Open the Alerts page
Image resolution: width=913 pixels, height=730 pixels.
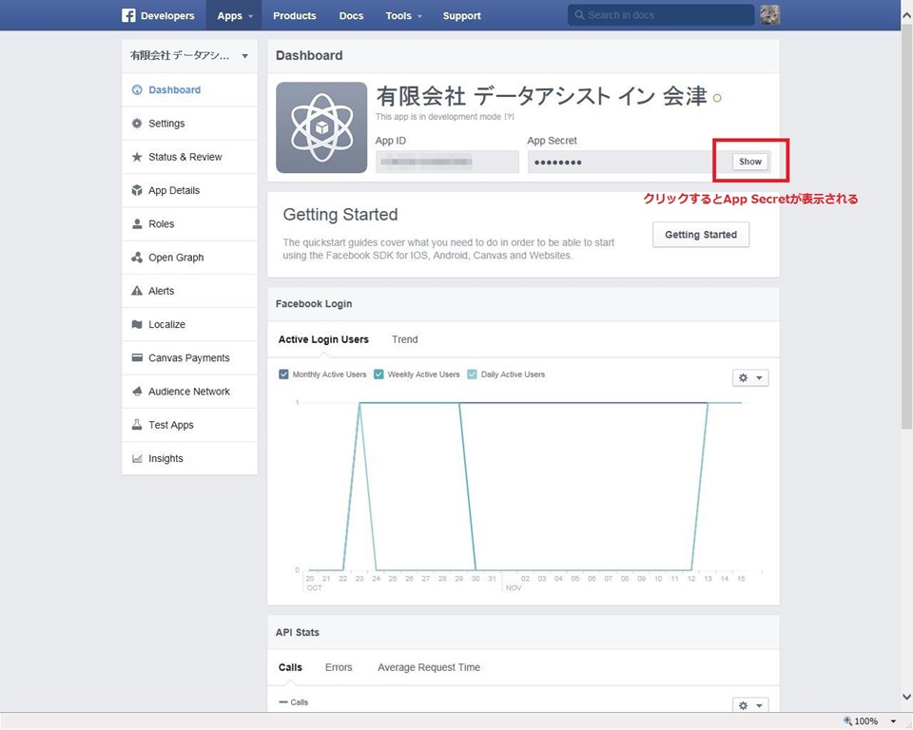point(190,291)
